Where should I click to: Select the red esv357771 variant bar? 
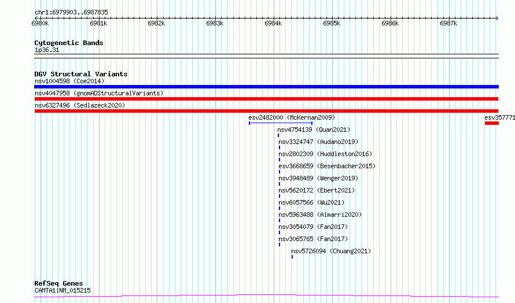(492, 123)
